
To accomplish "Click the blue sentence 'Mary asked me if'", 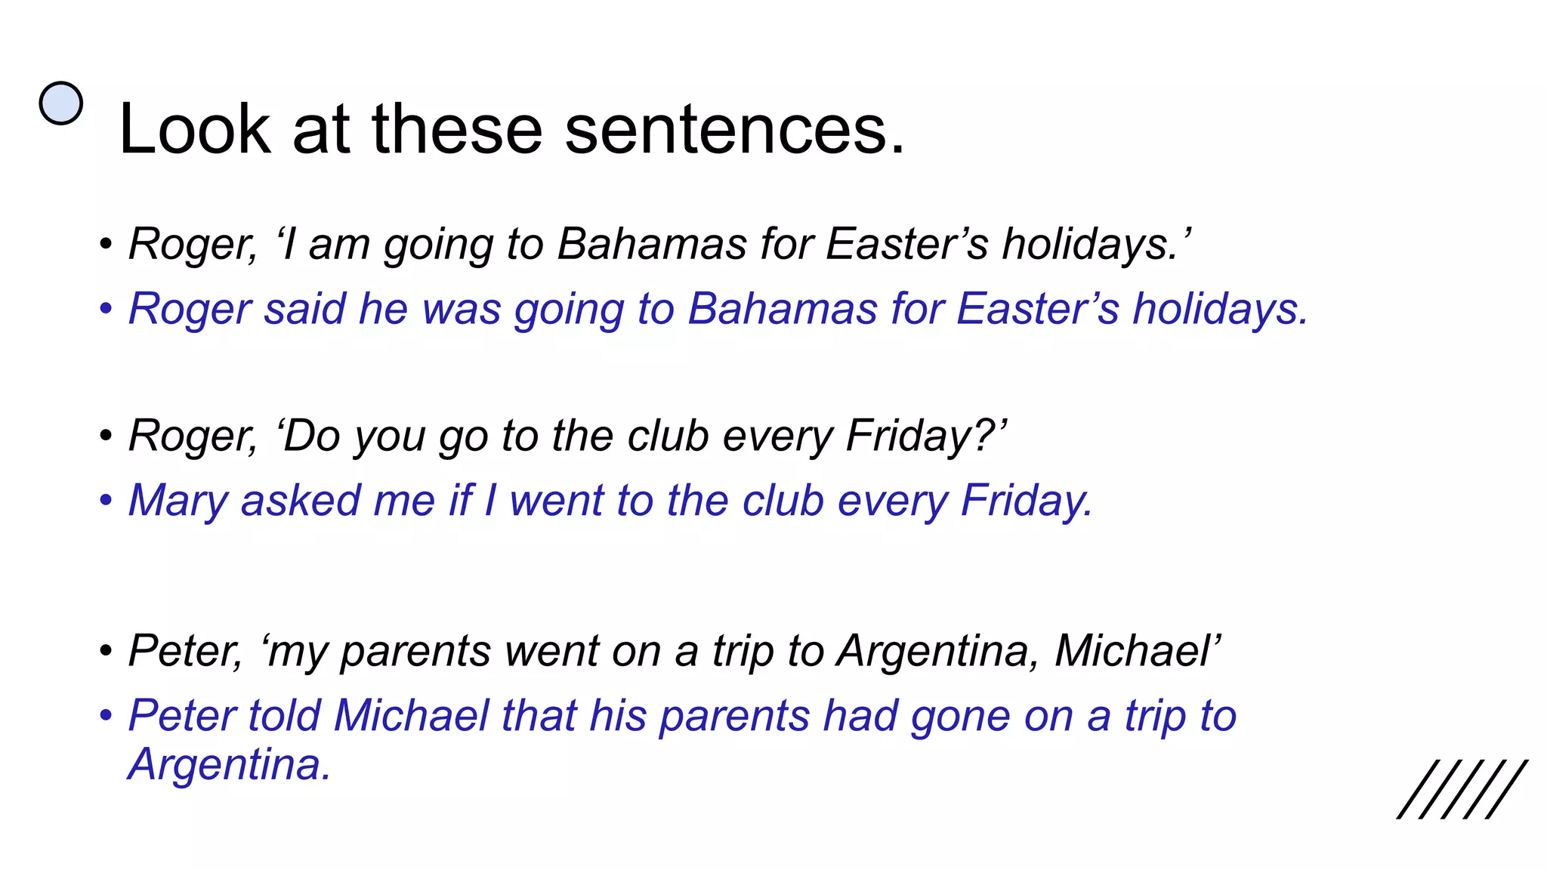I will (x=610, y=501).
